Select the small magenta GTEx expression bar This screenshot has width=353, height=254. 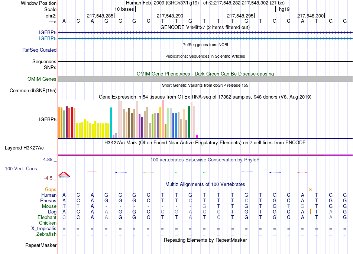coord(197,136)
